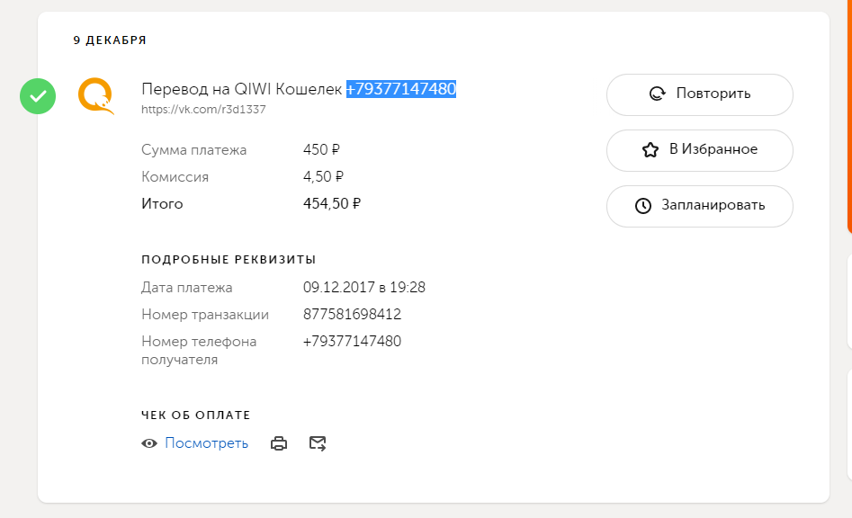The image size is (852, 518).
Task: Click the eye icon beside Посмотреть
Action: [x=149, y=443]
